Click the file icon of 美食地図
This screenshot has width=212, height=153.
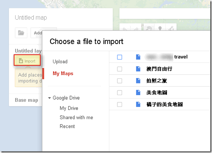(x=138, y=93)
